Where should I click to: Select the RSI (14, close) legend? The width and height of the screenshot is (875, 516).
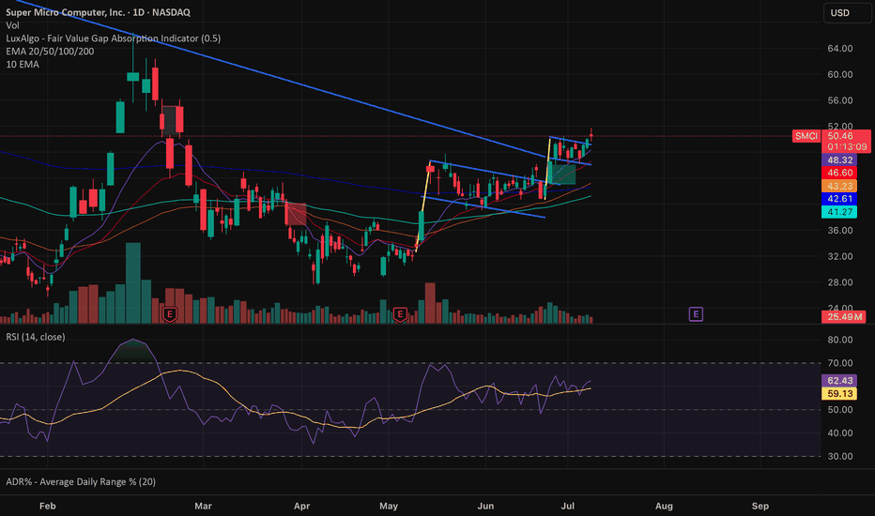[x=35, y=337]
